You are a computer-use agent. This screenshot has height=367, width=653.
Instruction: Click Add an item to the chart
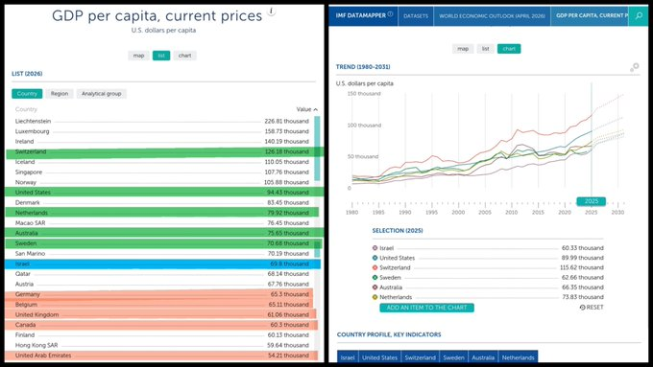click(x=427, y=308)
